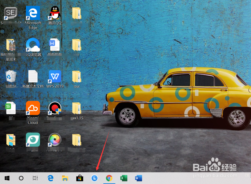The height and width of the screenshot is (184, 251).
Task: Select the QQ浏览器 browser shortcut
Action: click(x=33, y=45)
